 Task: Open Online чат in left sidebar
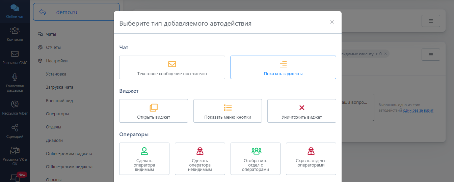(15, 11)
